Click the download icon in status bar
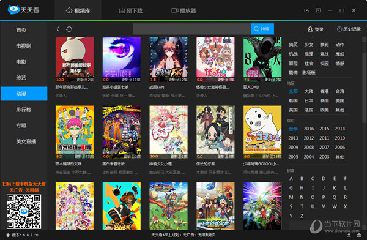The width and height of the screenshot is (367, 240). pyautogui.click(x=349, y=235)
